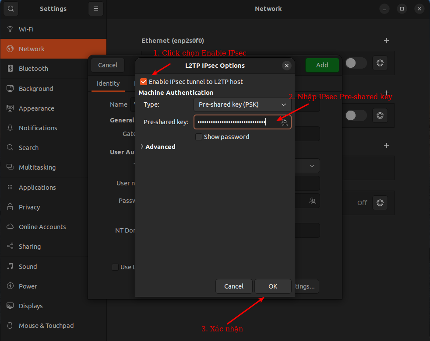Open the second connection's gear settings icon
Viewport: 430px width, 341px height.
click(x=380, y=115)
